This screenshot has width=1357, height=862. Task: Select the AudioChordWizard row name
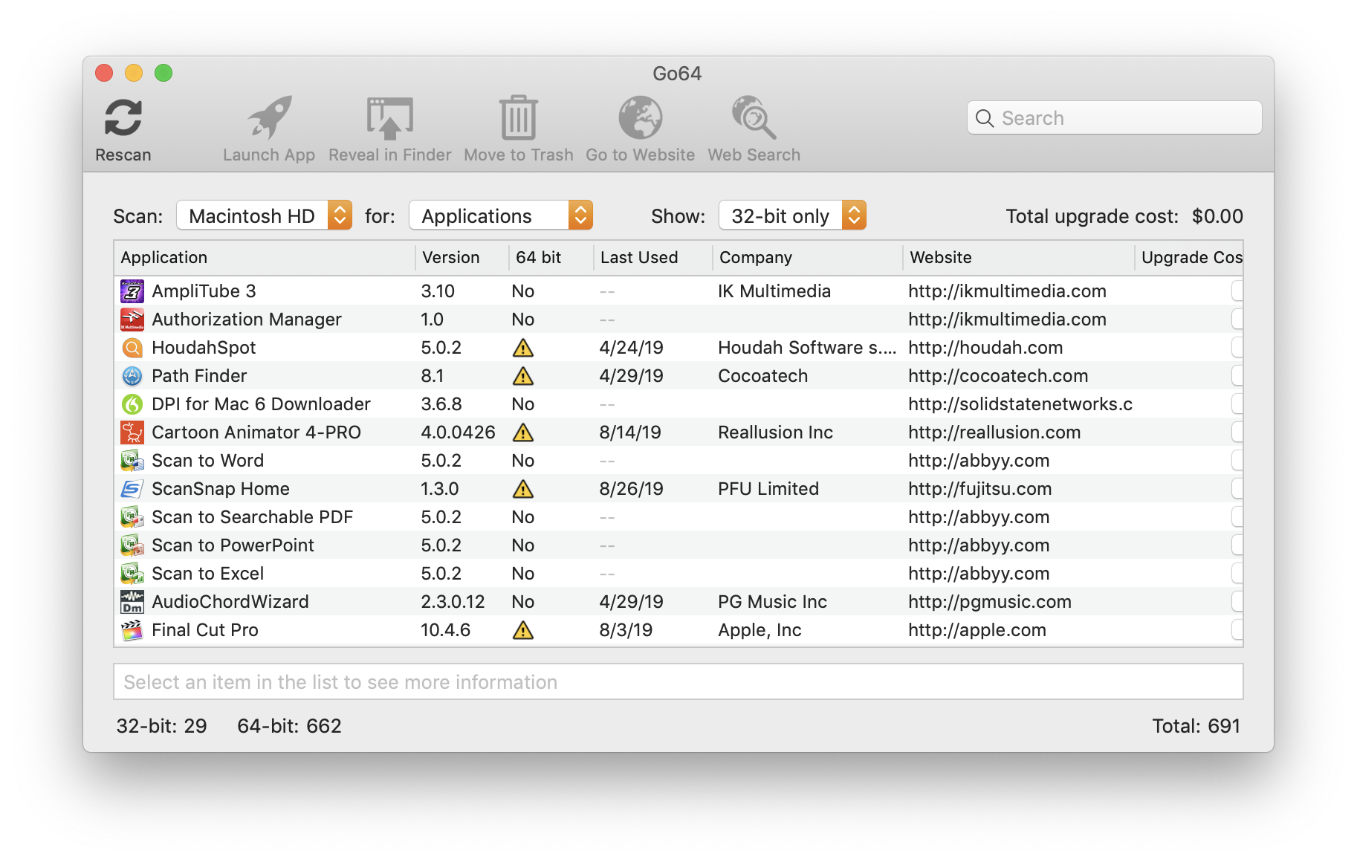[230, 602]
